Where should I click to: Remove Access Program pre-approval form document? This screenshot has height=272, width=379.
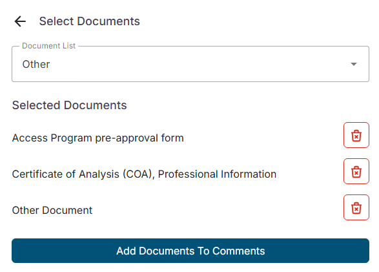[x=356, y=135]
